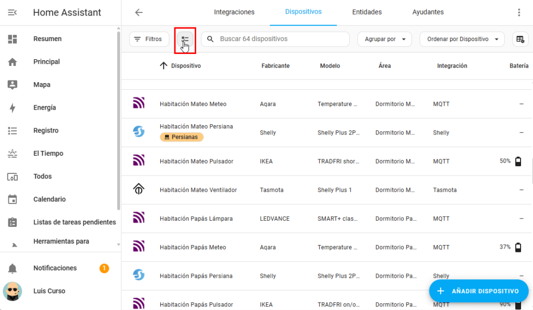The image size is (533, 310).
Task: Click the Añadir Dispositivo button
Action: (478, 291)
